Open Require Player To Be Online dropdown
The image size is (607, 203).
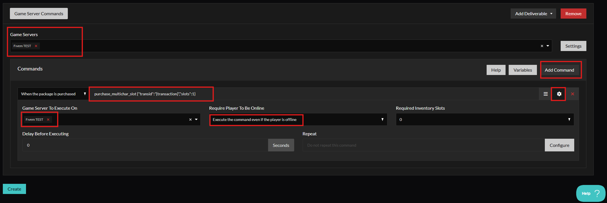[298, 120]
